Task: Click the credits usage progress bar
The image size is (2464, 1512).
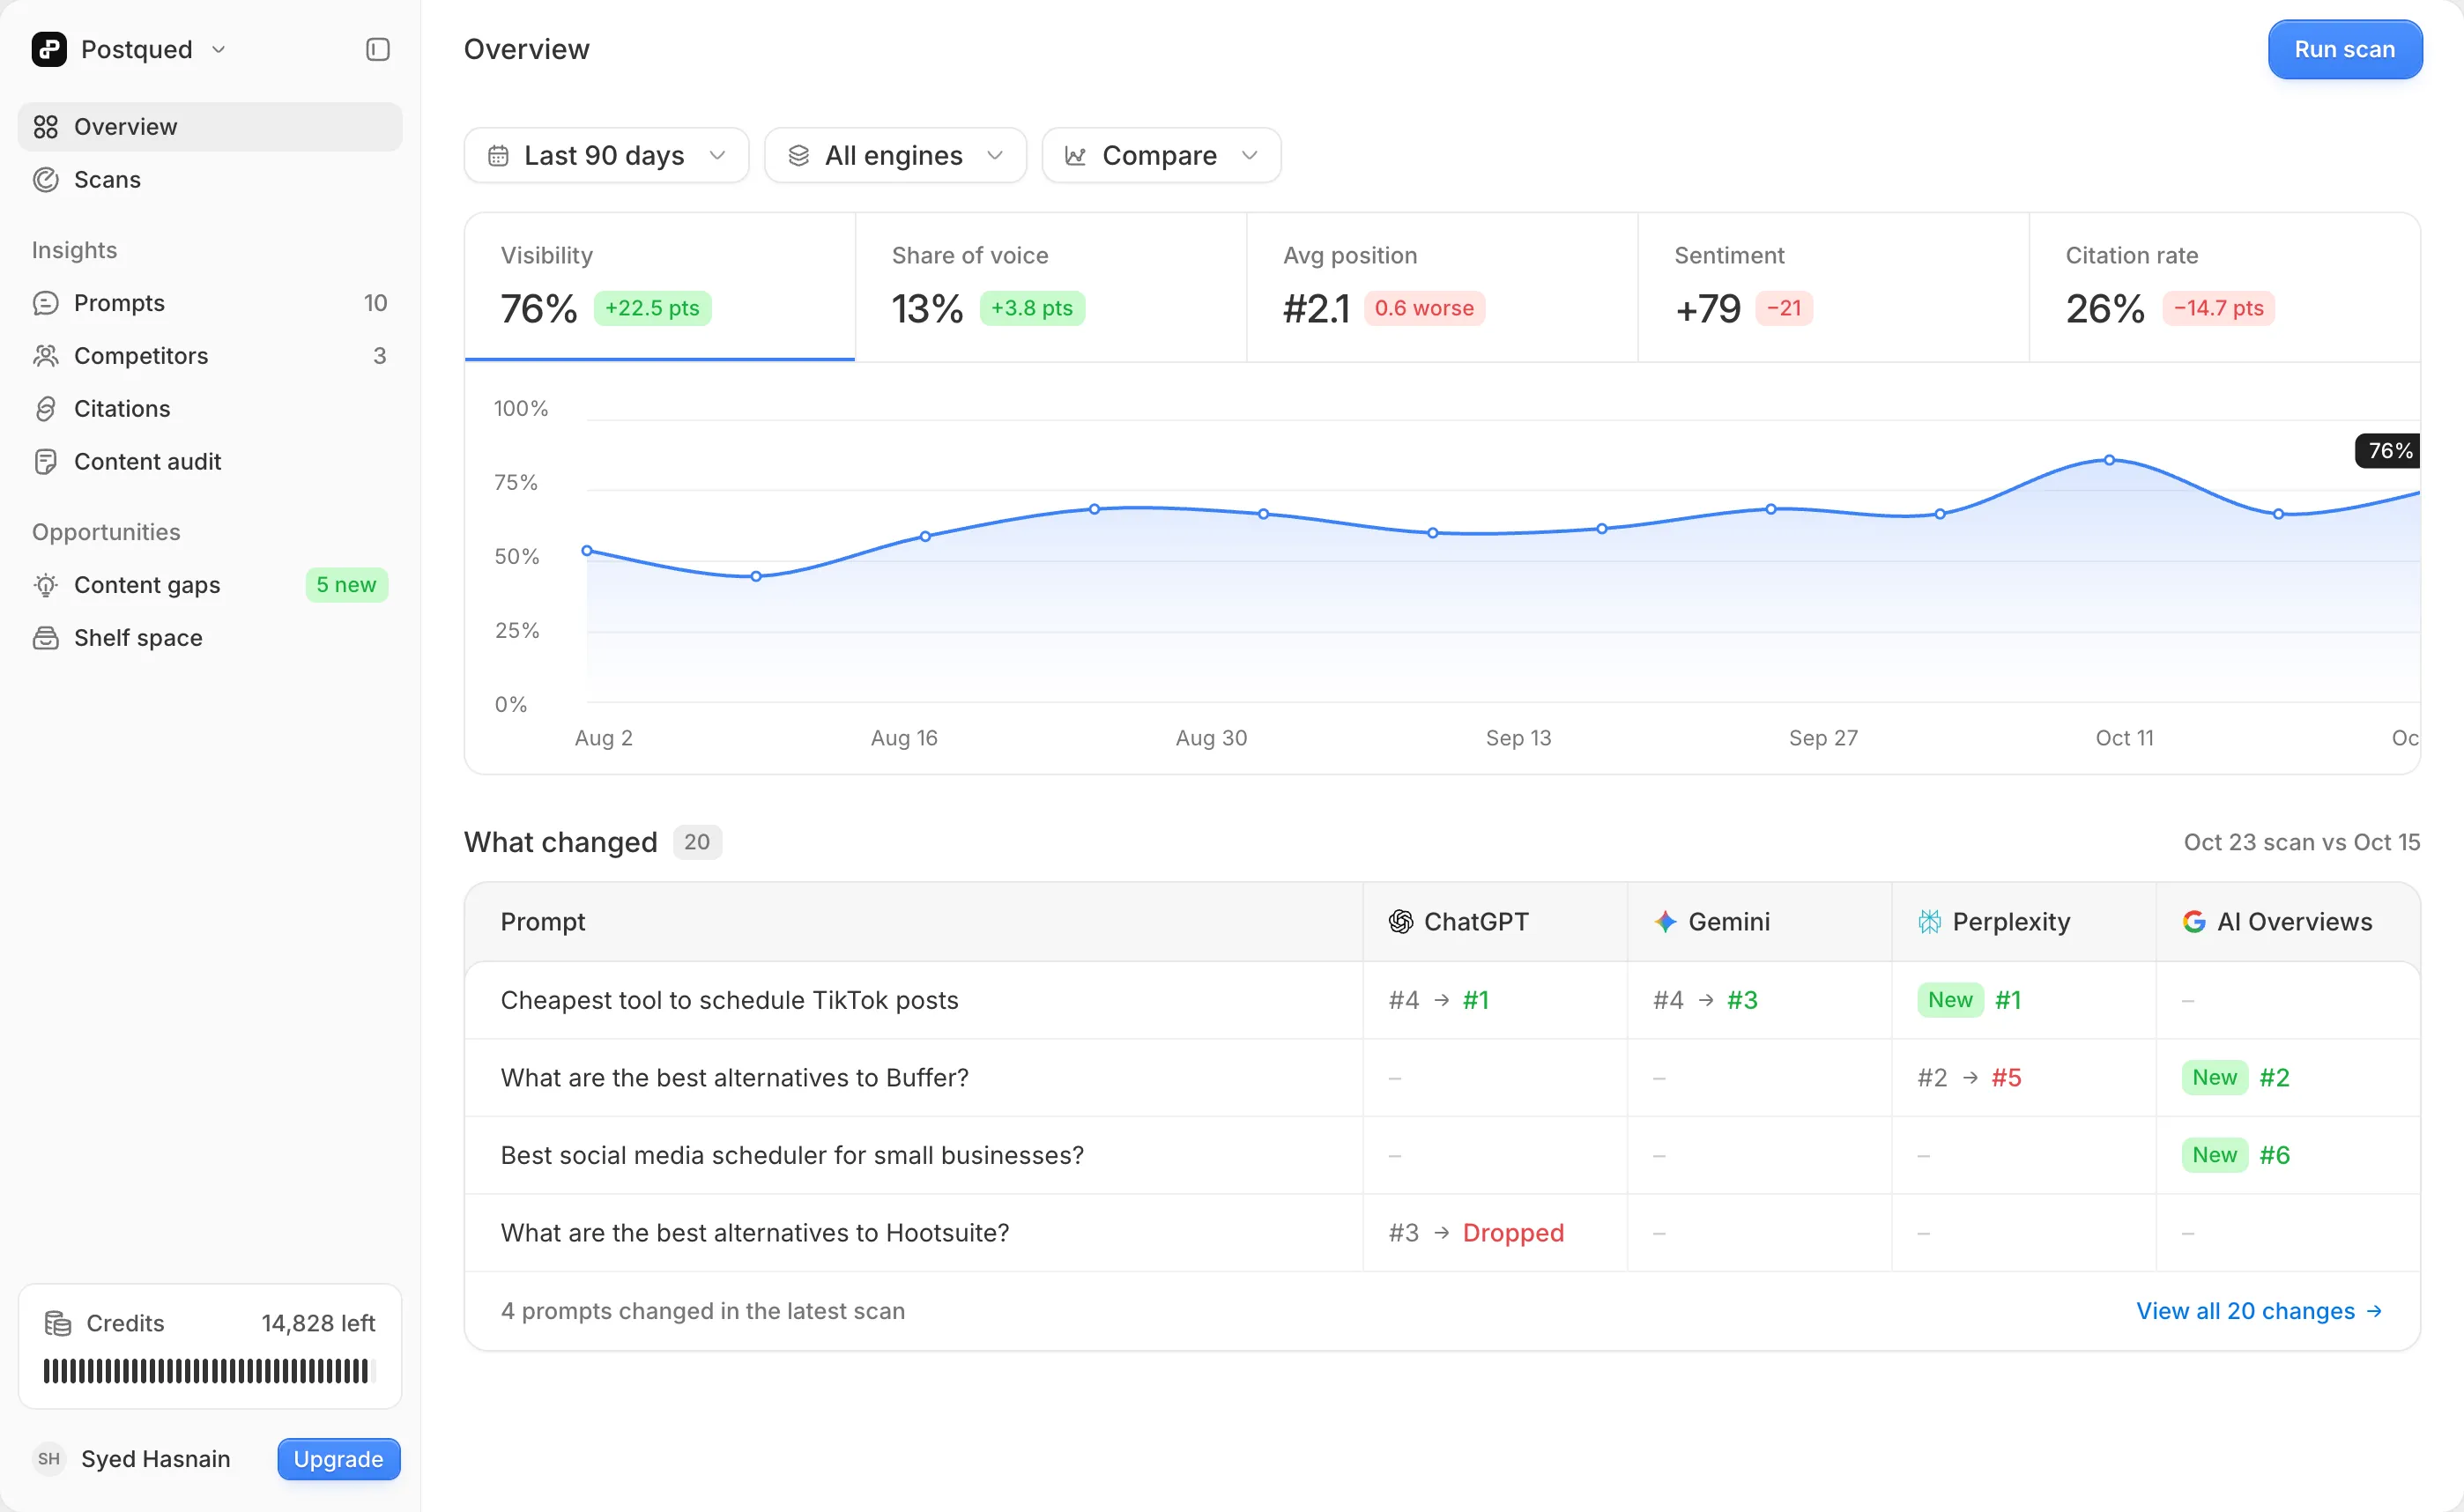Action: click(209, 1371)
